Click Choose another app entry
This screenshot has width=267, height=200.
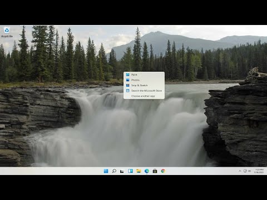tap(144, 96)
